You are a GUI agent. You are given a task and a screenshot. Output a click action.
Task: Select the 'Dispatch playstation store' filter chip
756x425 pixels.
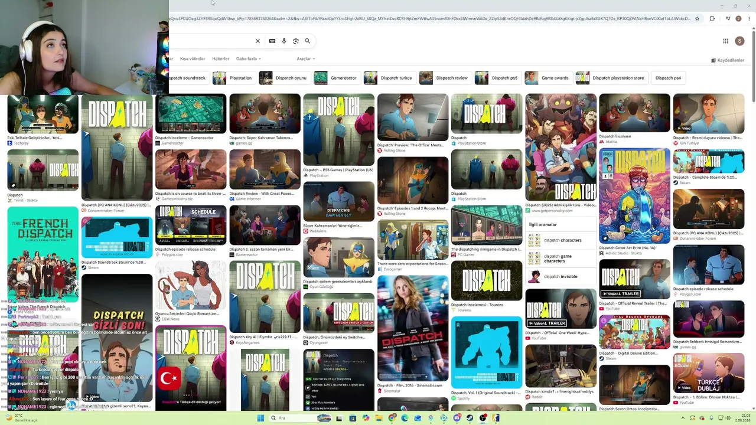611,78
